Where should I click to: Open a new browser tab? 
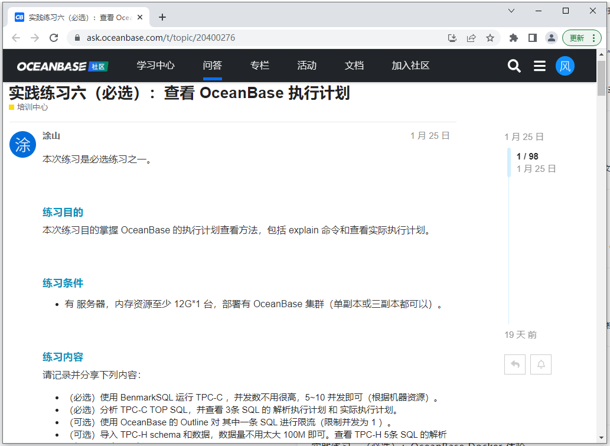[162, 17]
